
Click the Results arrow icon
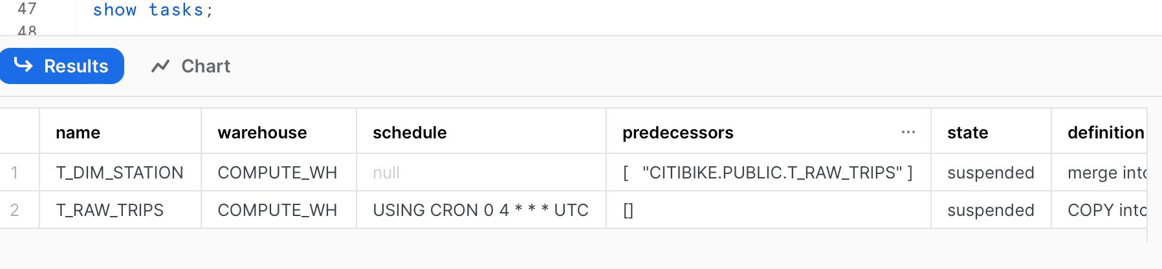pos(23,65)
